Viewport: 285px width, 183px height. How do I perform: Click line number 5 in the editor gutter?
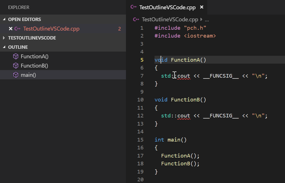tap(142, 60)
